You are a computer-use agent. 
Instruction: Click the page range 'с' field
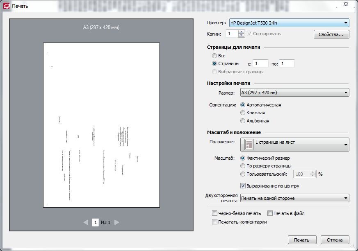260,63
